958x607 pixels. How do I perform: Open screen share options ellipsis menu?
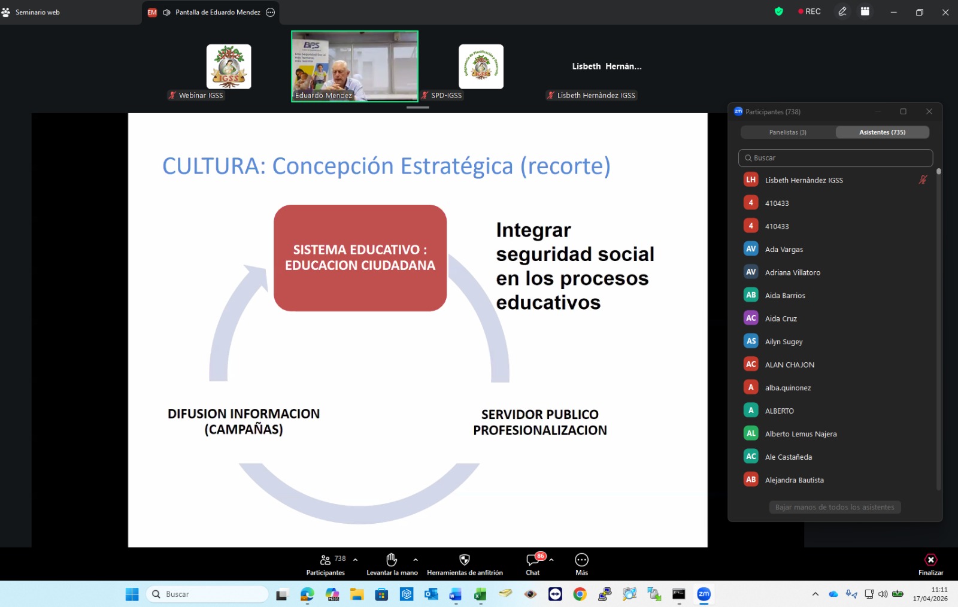271,12
